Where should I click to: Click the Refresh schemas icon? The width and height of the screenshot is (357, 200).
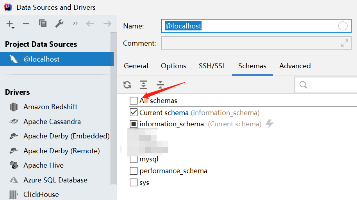tap(127, 85)
